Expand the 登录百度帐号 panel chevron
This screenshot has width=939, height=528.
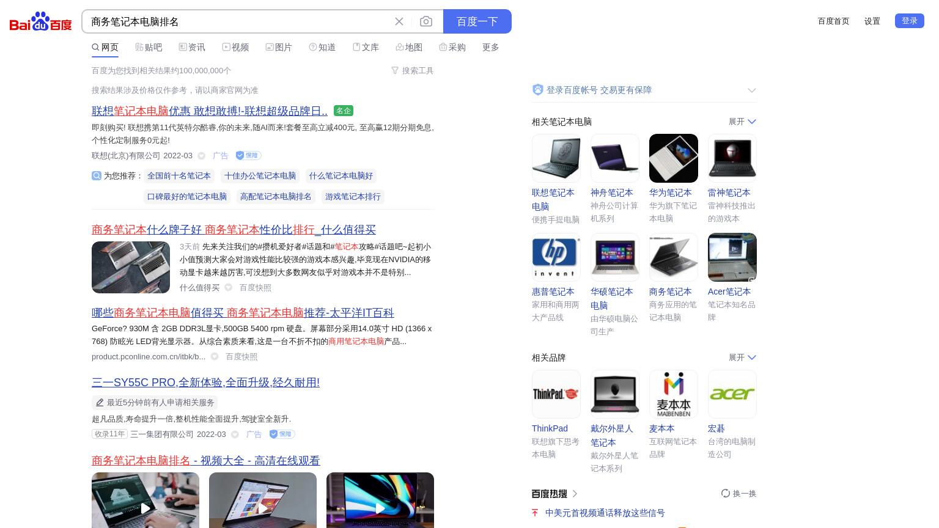click(752, 90)
